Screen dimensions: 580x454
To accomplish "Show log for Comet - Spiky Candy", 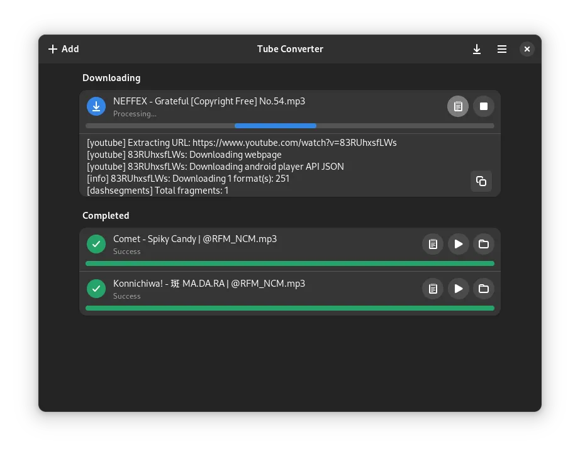I will click(x=433, y=244).
